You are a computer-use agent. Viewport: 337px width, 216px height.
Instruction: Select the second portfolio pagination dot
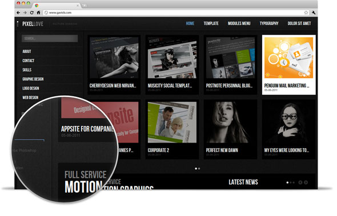(199, 169)
